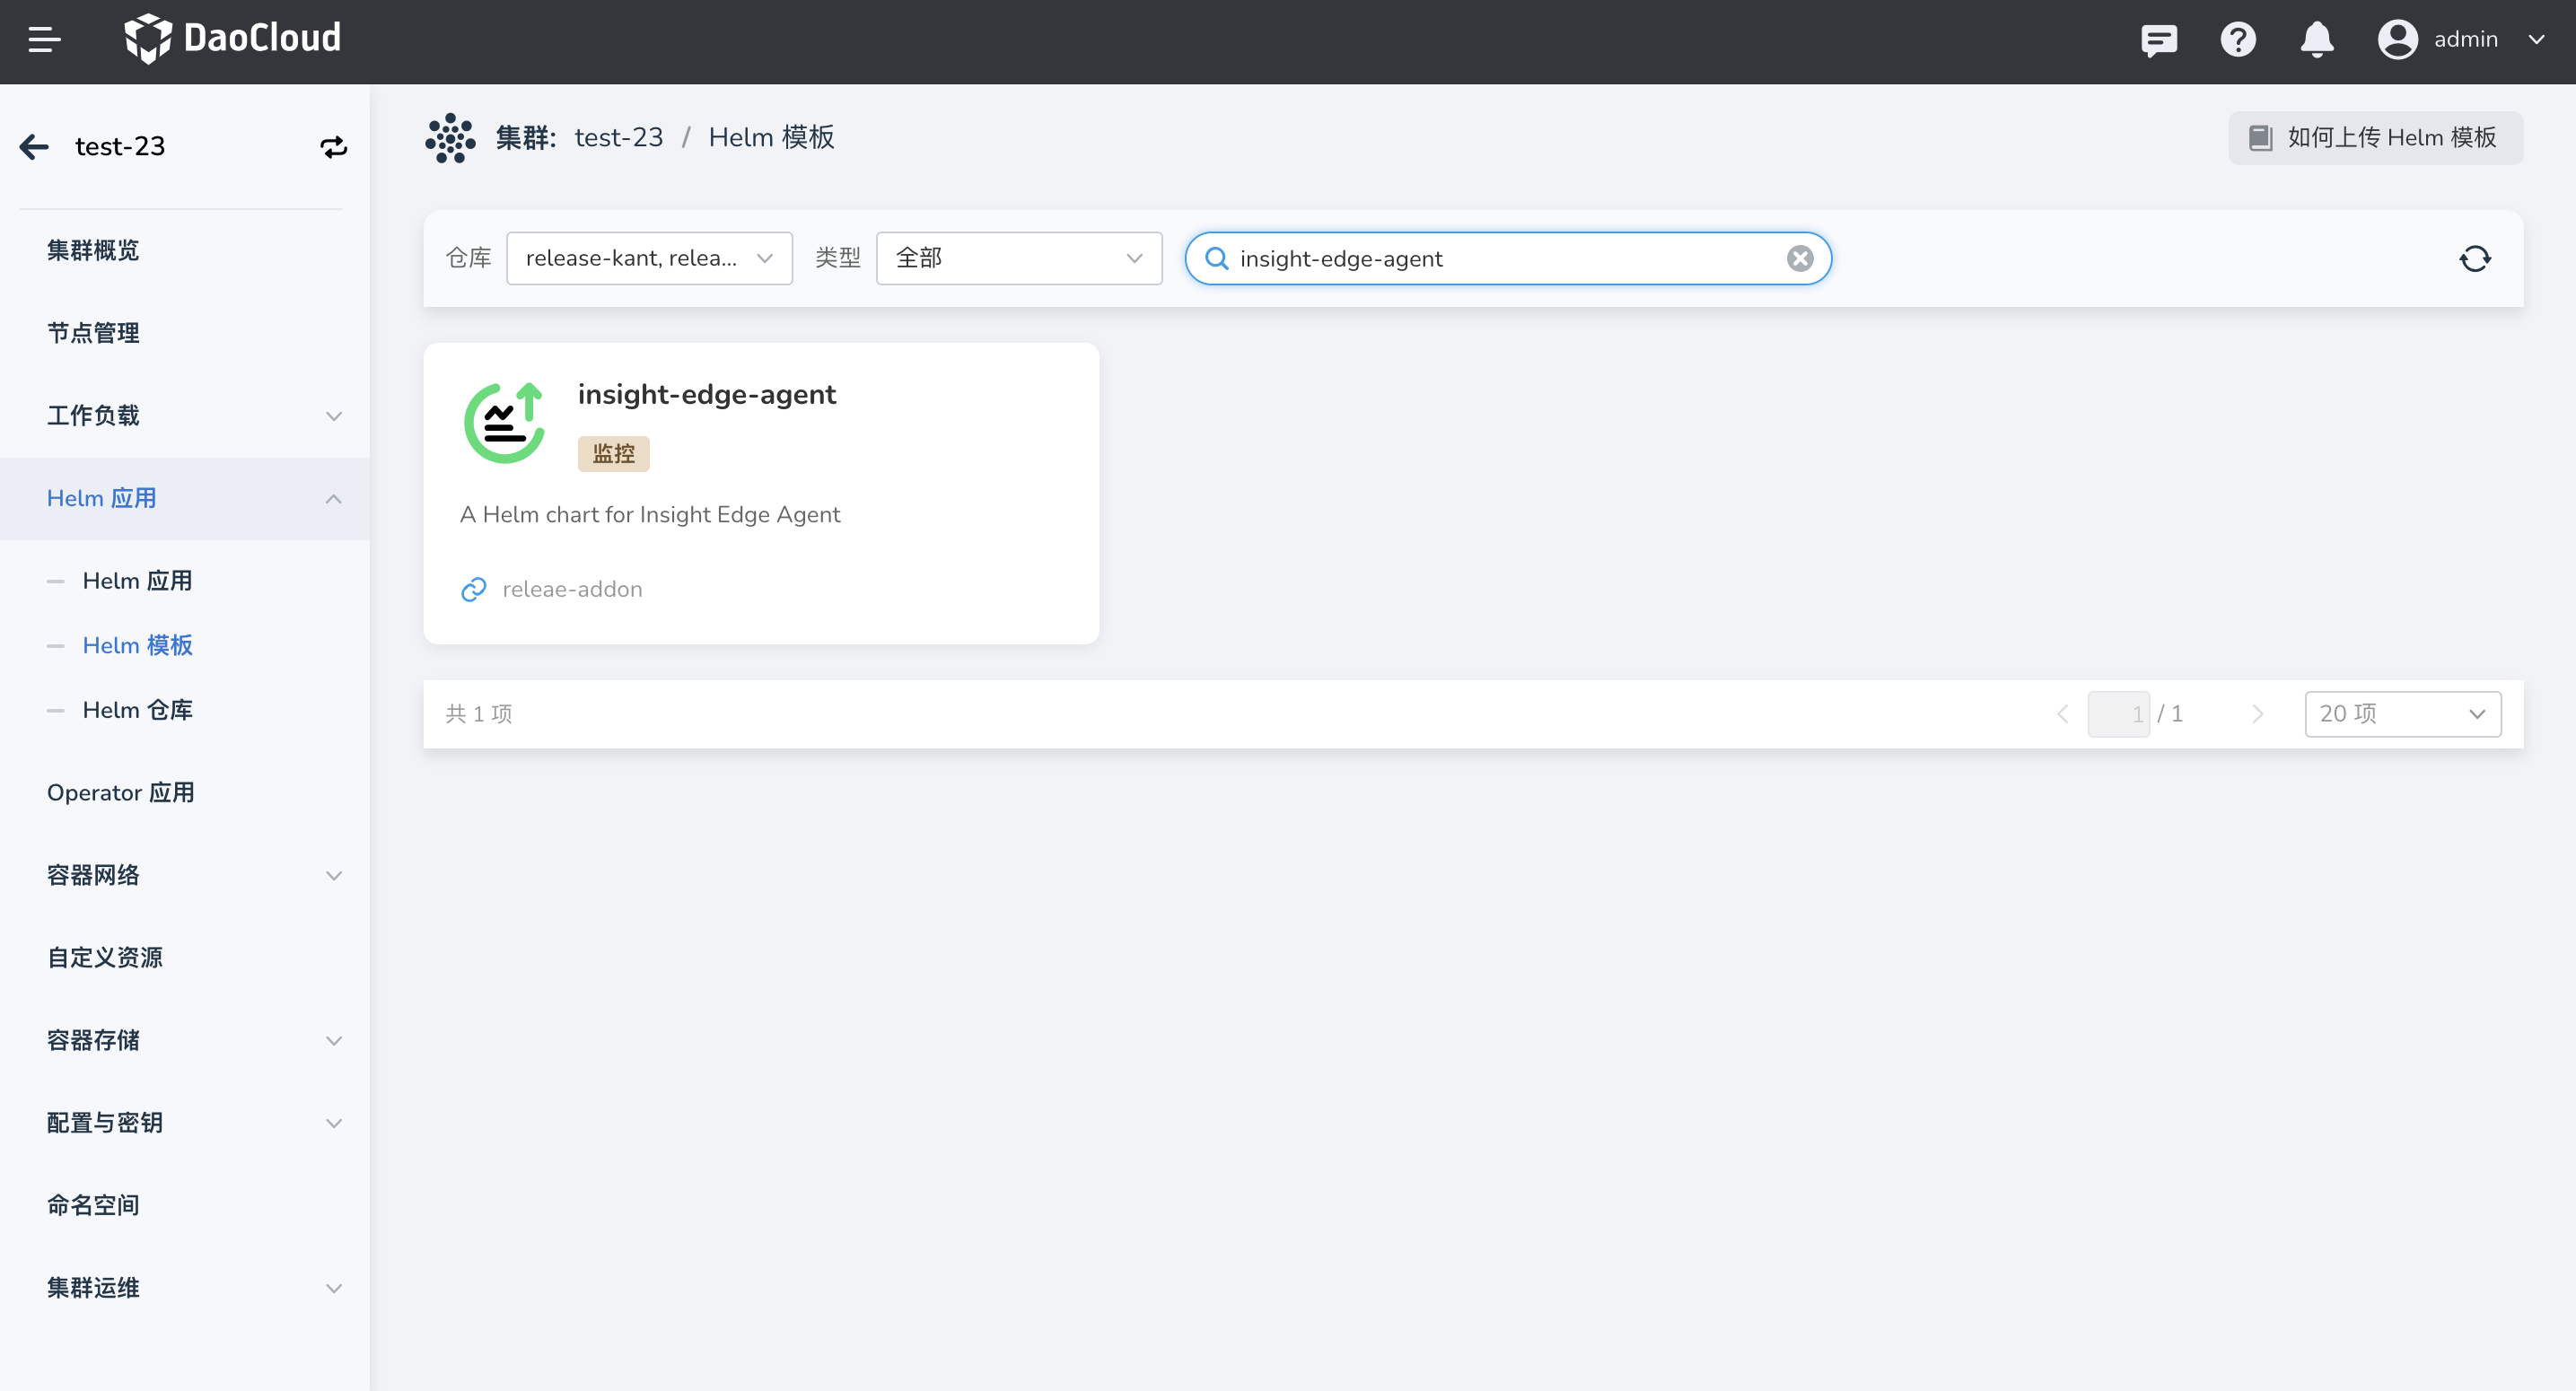The height and width of the screenshot is (1391, 2576).
Task: Open the notifications bell
Action: pyautogui.click(x=2317, y=40)
